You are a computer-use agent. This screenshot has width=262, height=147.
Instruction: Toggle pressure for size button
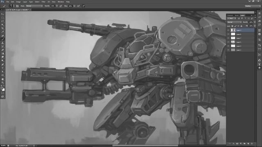point(84,6)
